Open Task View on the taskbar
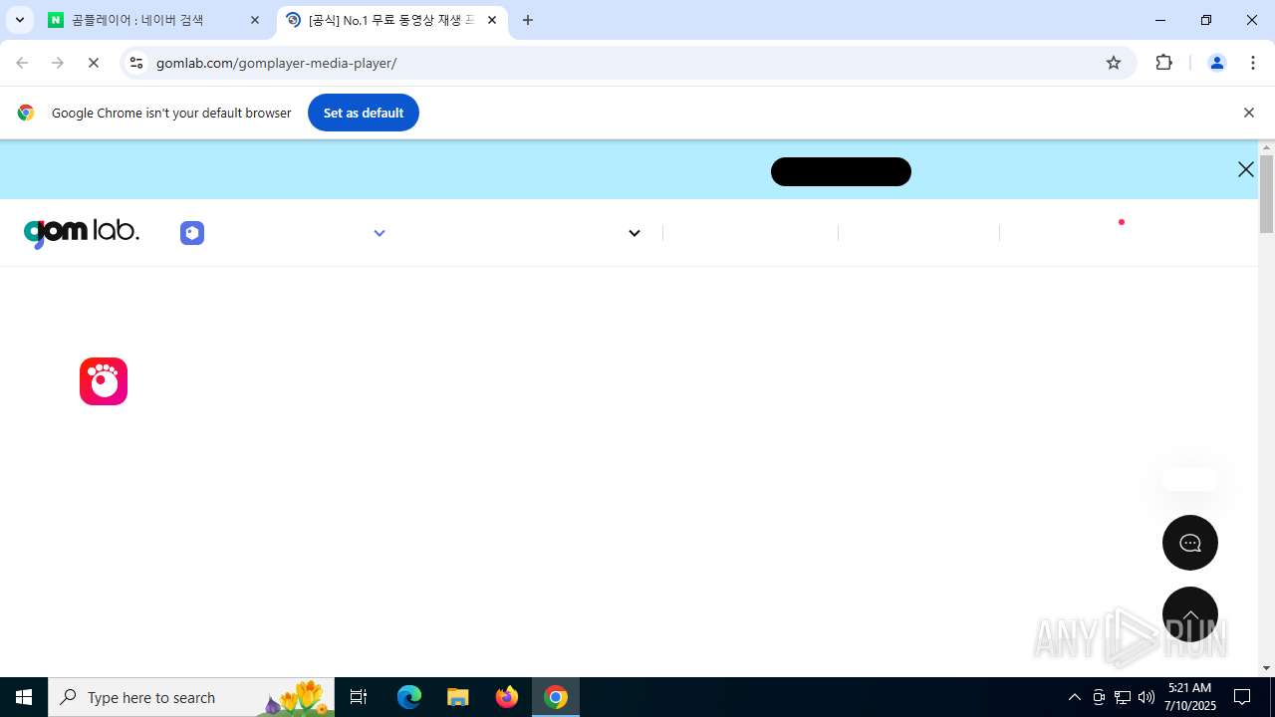 tap(359, 697)
